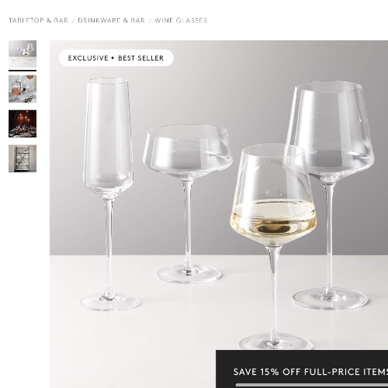Click the Exclusive Best Seller badge
This screenshot has height=388, width=388.
click(116, 58)
